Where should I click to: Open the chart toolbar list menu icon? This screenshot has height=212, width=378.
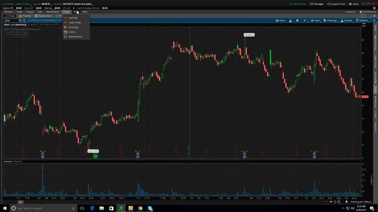coord(374,20)
